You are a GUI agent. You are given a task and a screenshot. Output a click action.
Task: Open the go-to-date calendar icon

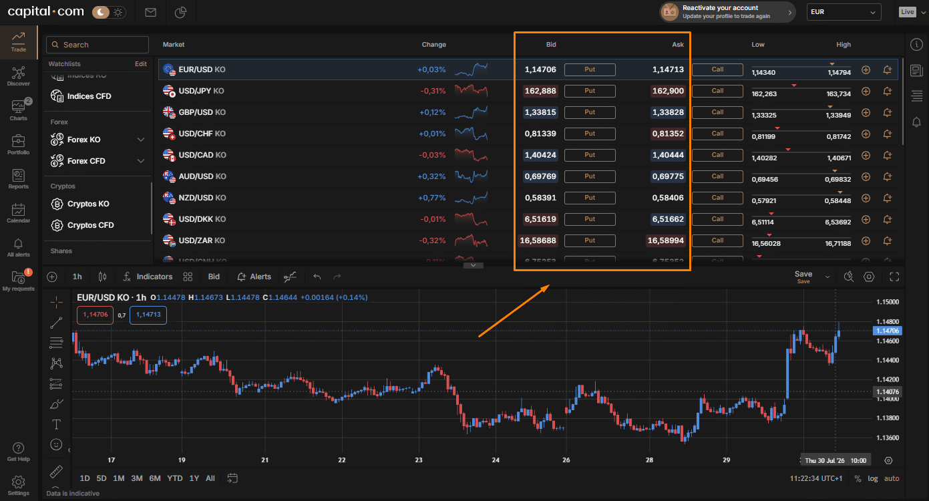(232, 478)
